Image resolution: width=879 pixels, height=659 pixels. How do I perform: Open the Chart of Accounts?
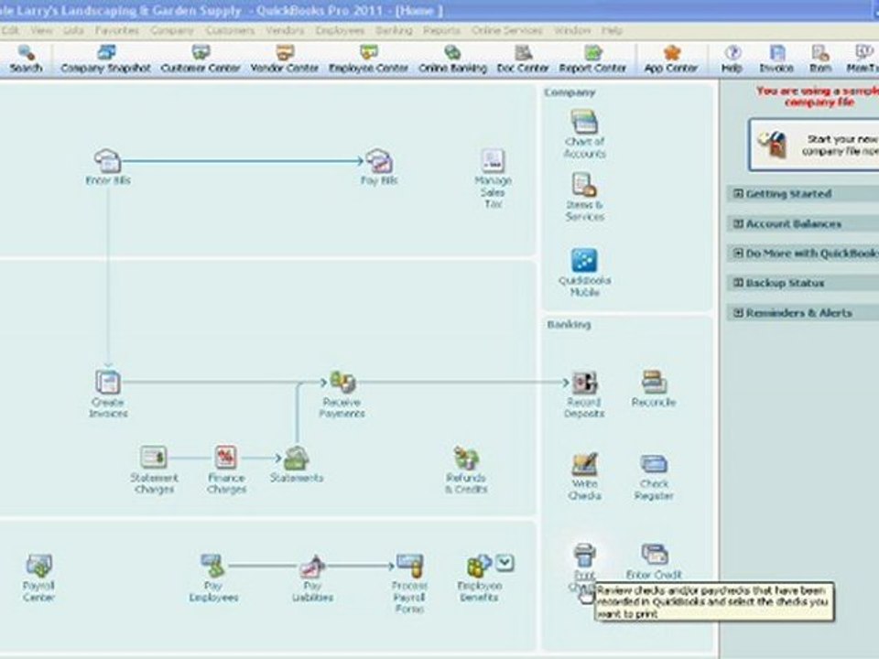584,135
